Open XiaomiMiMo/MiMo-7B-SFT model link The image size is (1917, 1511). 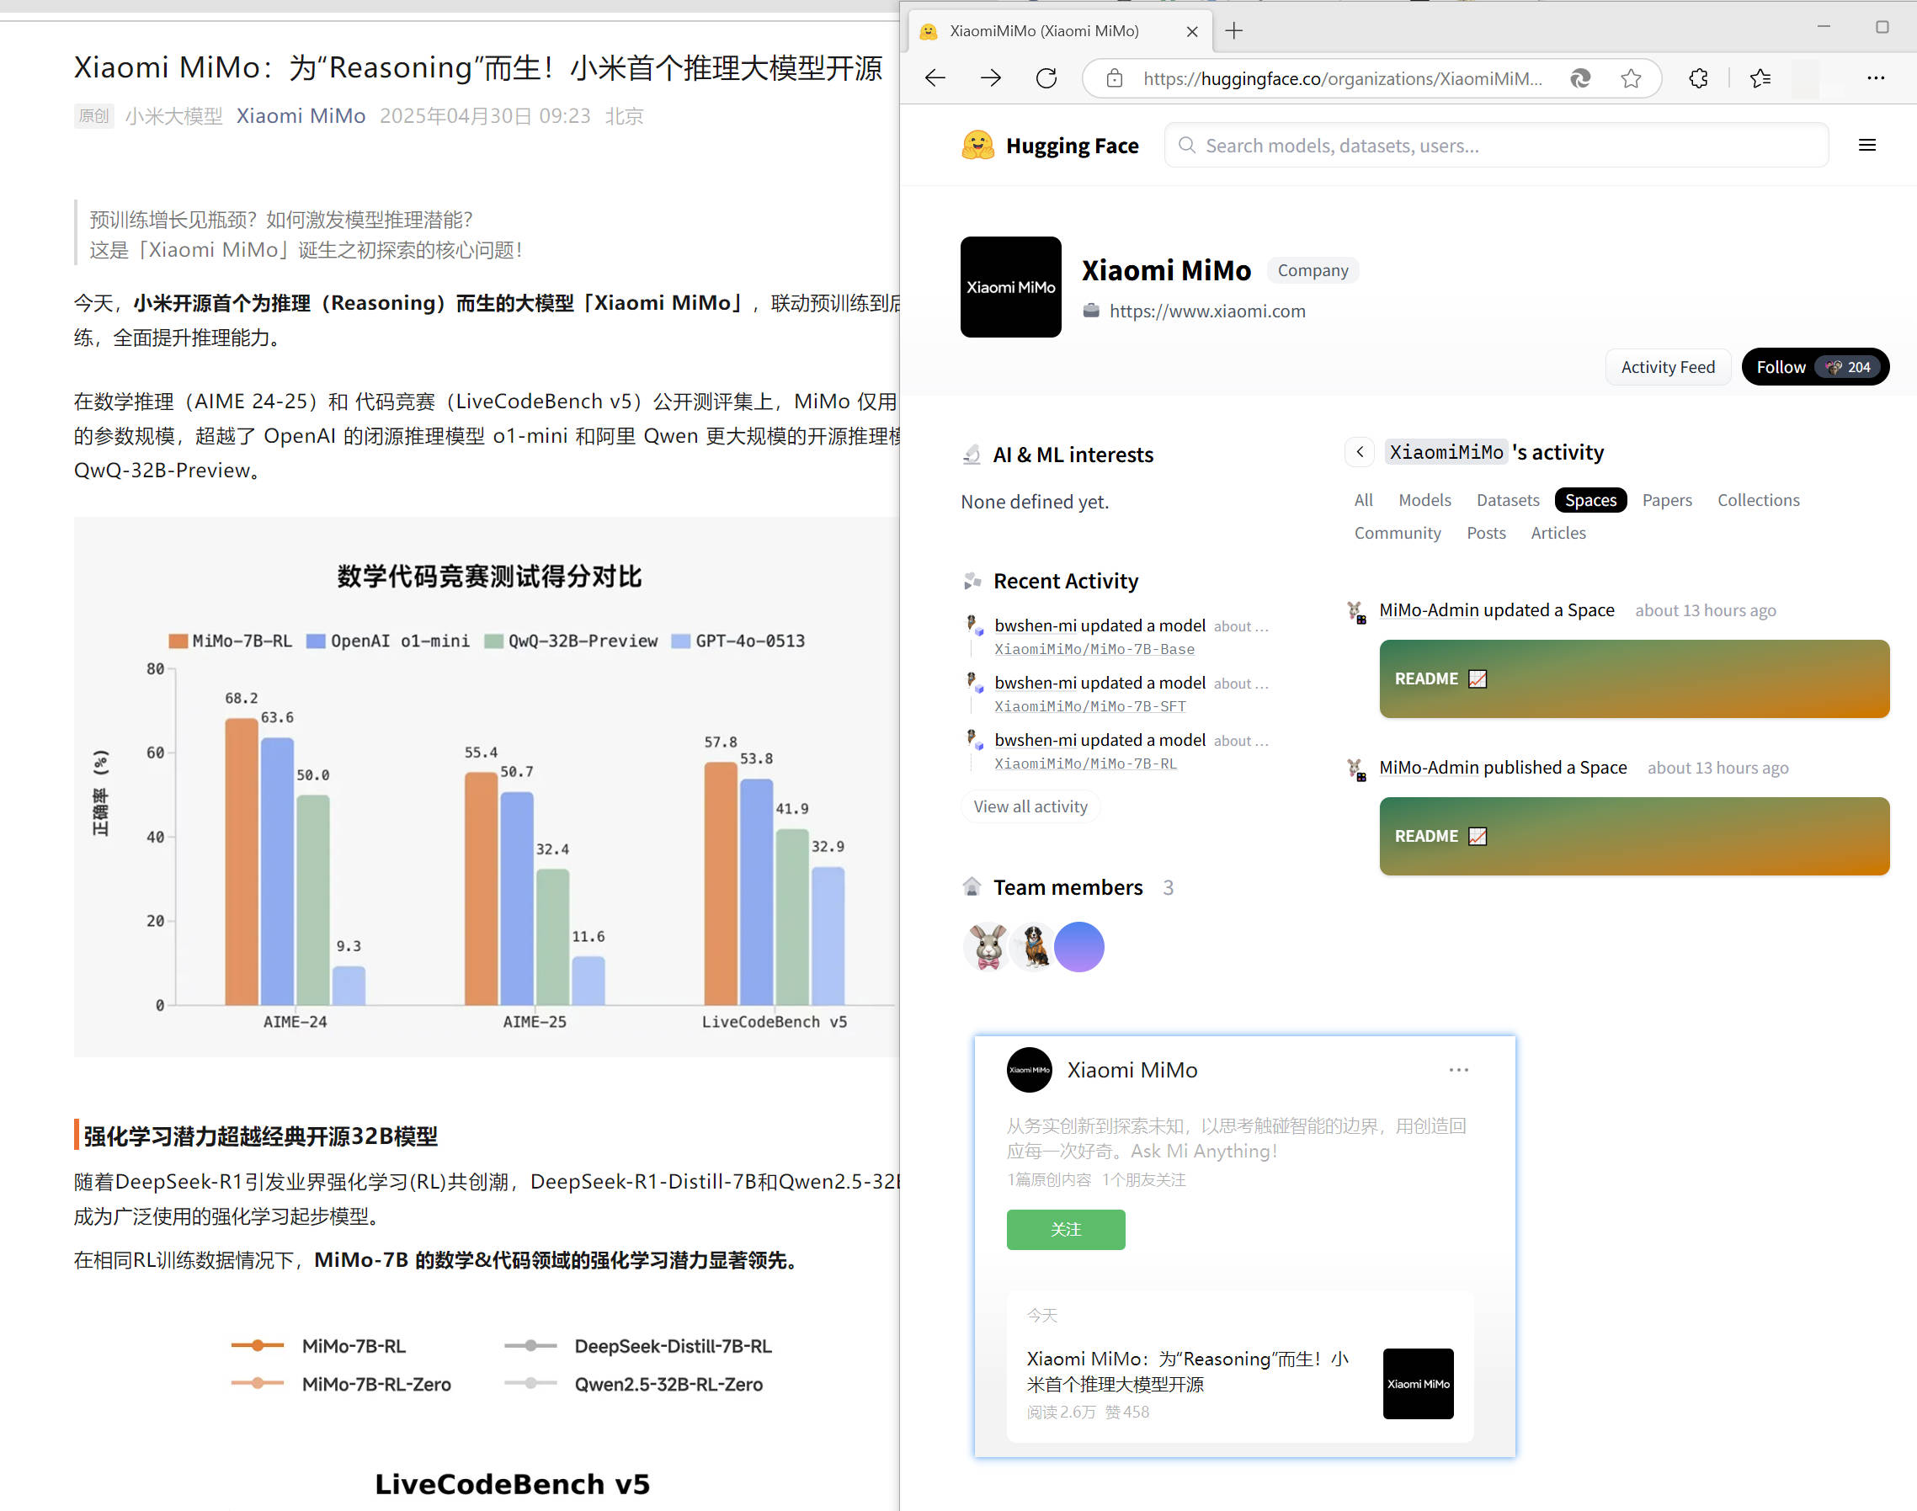[1090, 706]
